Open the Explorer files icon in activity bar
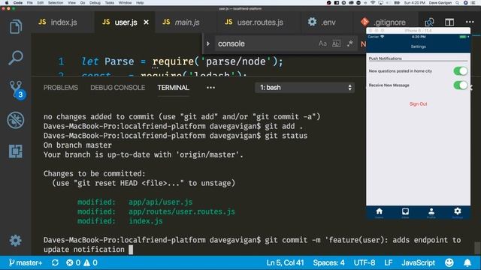481x270 pixels. [16, 27]
